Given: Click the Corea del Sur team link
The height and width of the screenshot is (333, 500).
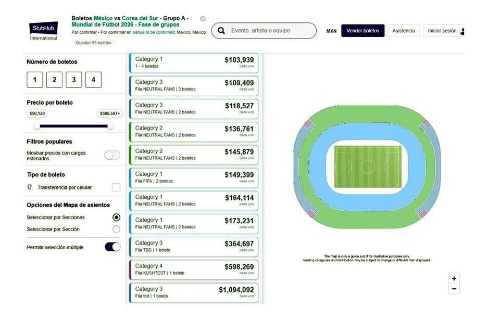Looking at the screenshot, I should 140,18.
